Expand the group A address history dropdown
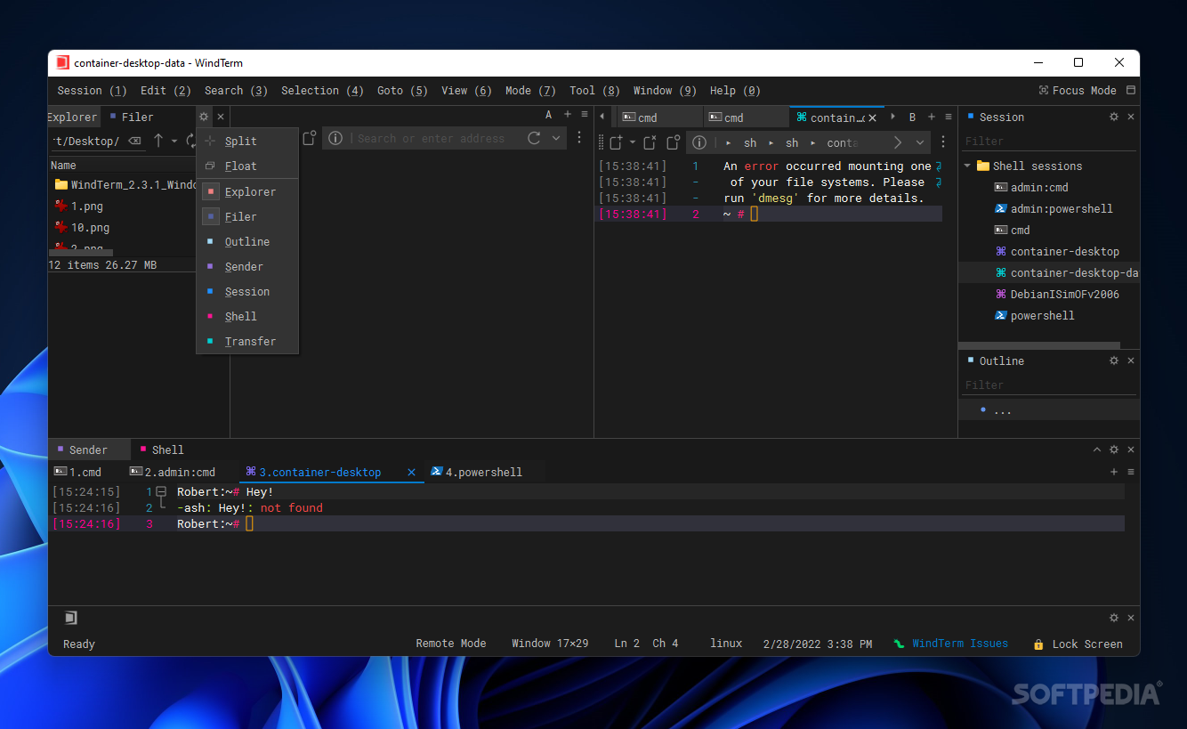This screenshot has width=1187, height=729. coord(556,138)
